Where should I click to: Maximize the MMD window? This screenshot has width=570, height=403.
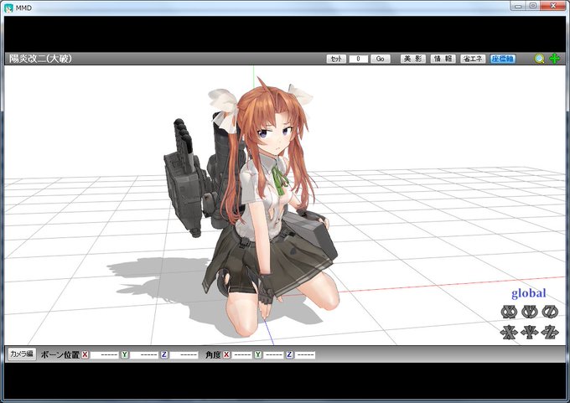point(533,6)
